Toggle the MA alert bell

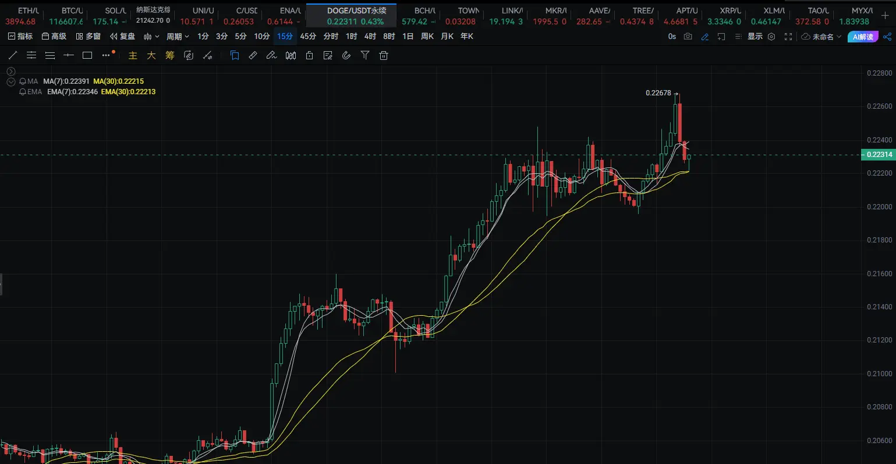[x=23, y=81]
